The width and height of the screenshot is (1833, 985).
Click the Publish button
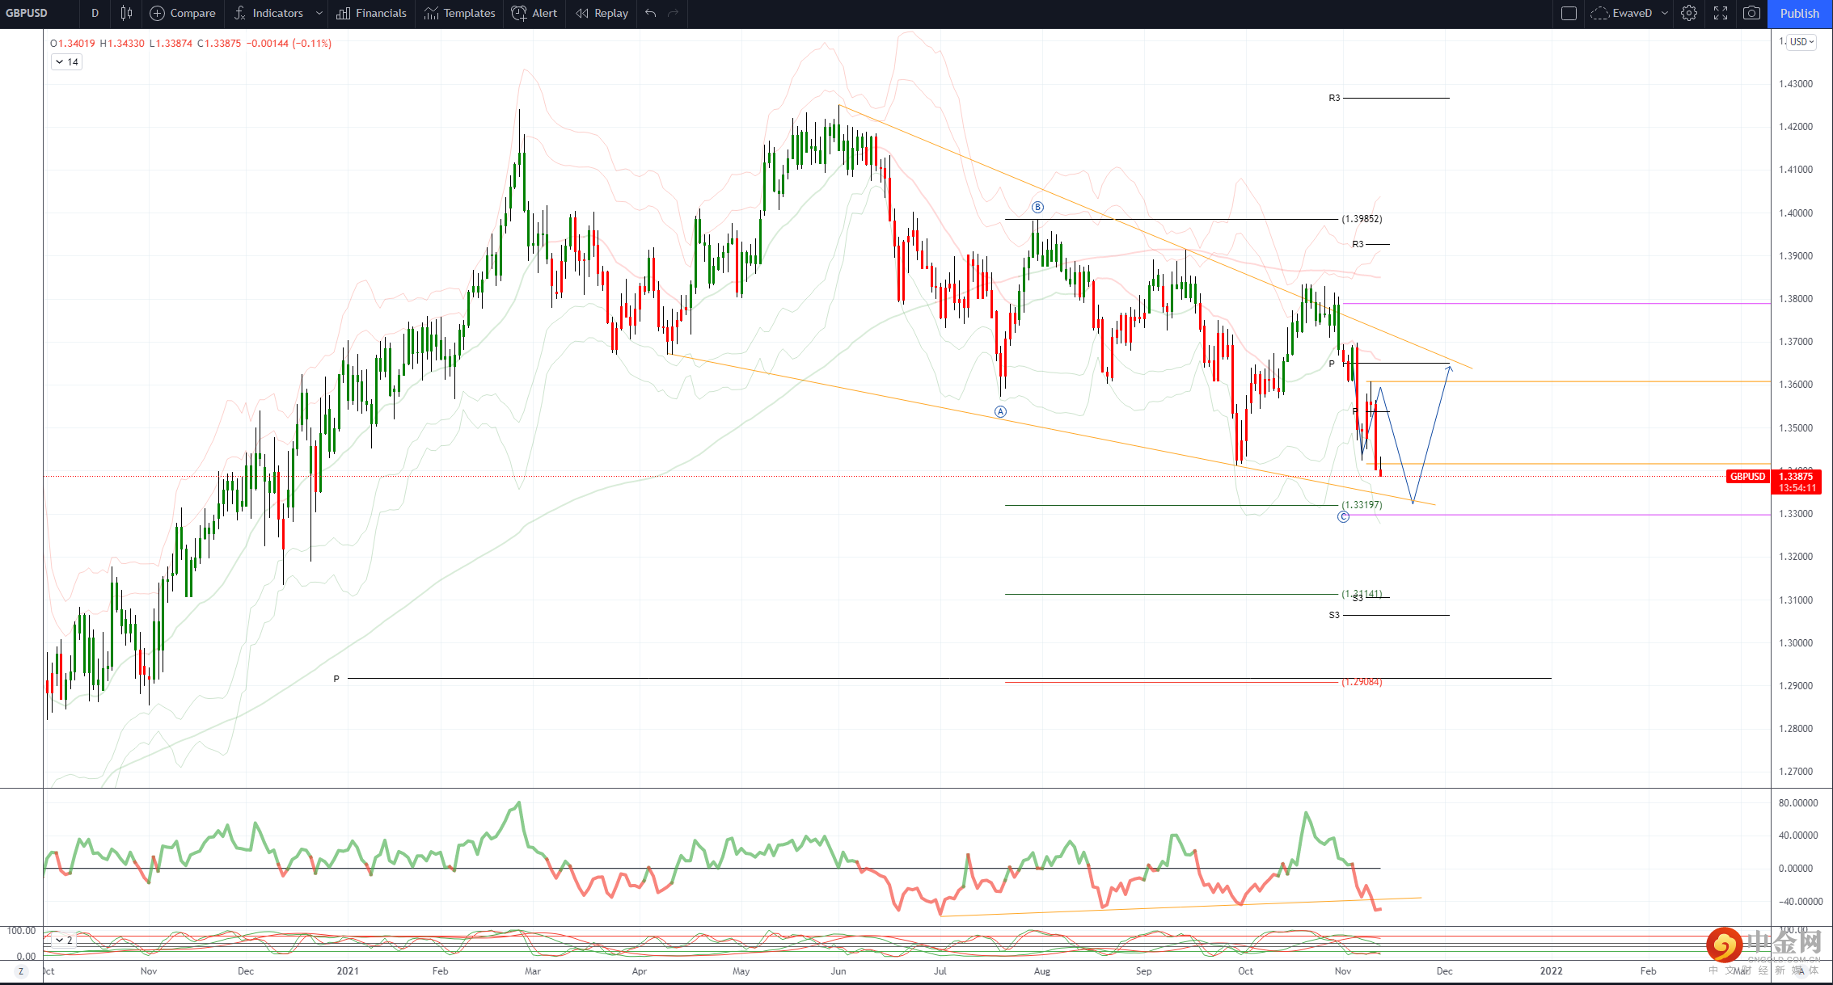coord(1799,13)
